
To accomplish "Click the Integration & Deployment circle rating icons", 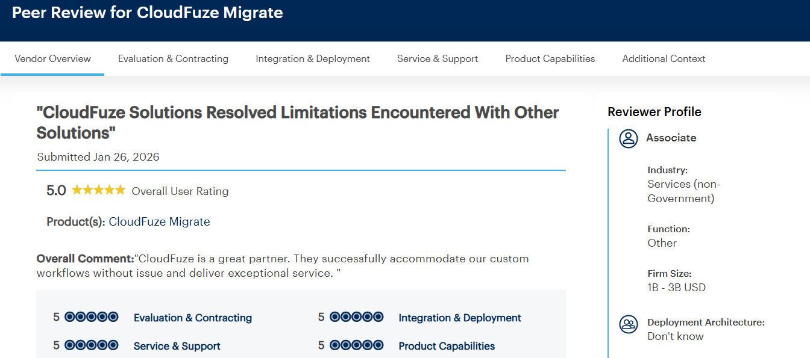I will pyautogui.click(x=357, y=316).
